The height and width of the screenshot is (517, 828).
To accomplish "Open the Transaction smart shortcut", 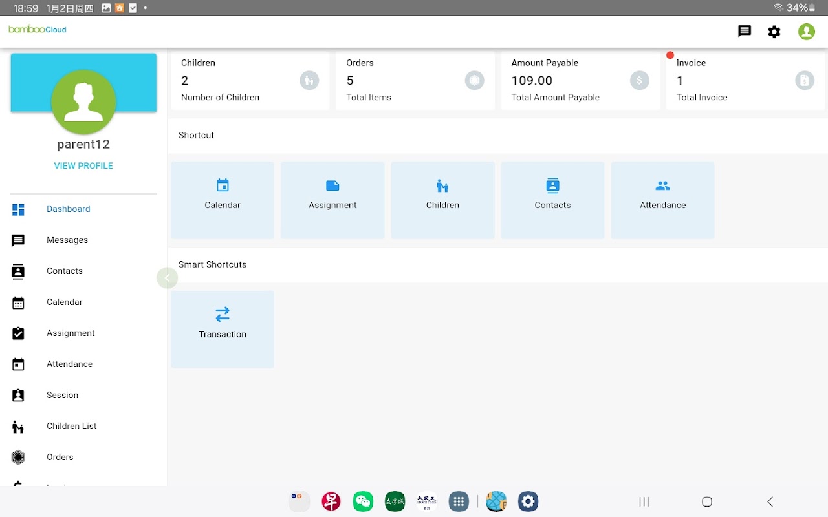I will 223,330.
